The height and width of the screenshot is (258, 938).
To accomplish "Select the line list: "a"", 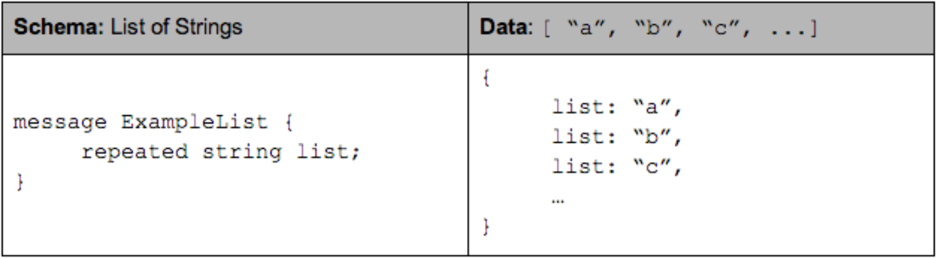I will pos(616,108).
